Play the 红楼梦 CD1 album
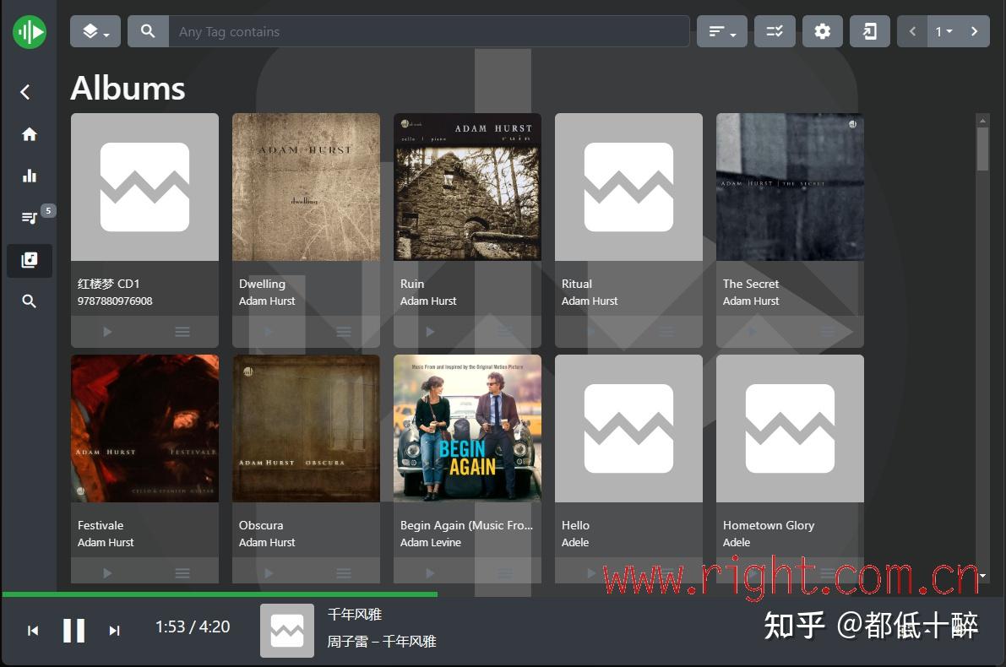The width and height of the screenshot is (1006, 667). (108, 332)
